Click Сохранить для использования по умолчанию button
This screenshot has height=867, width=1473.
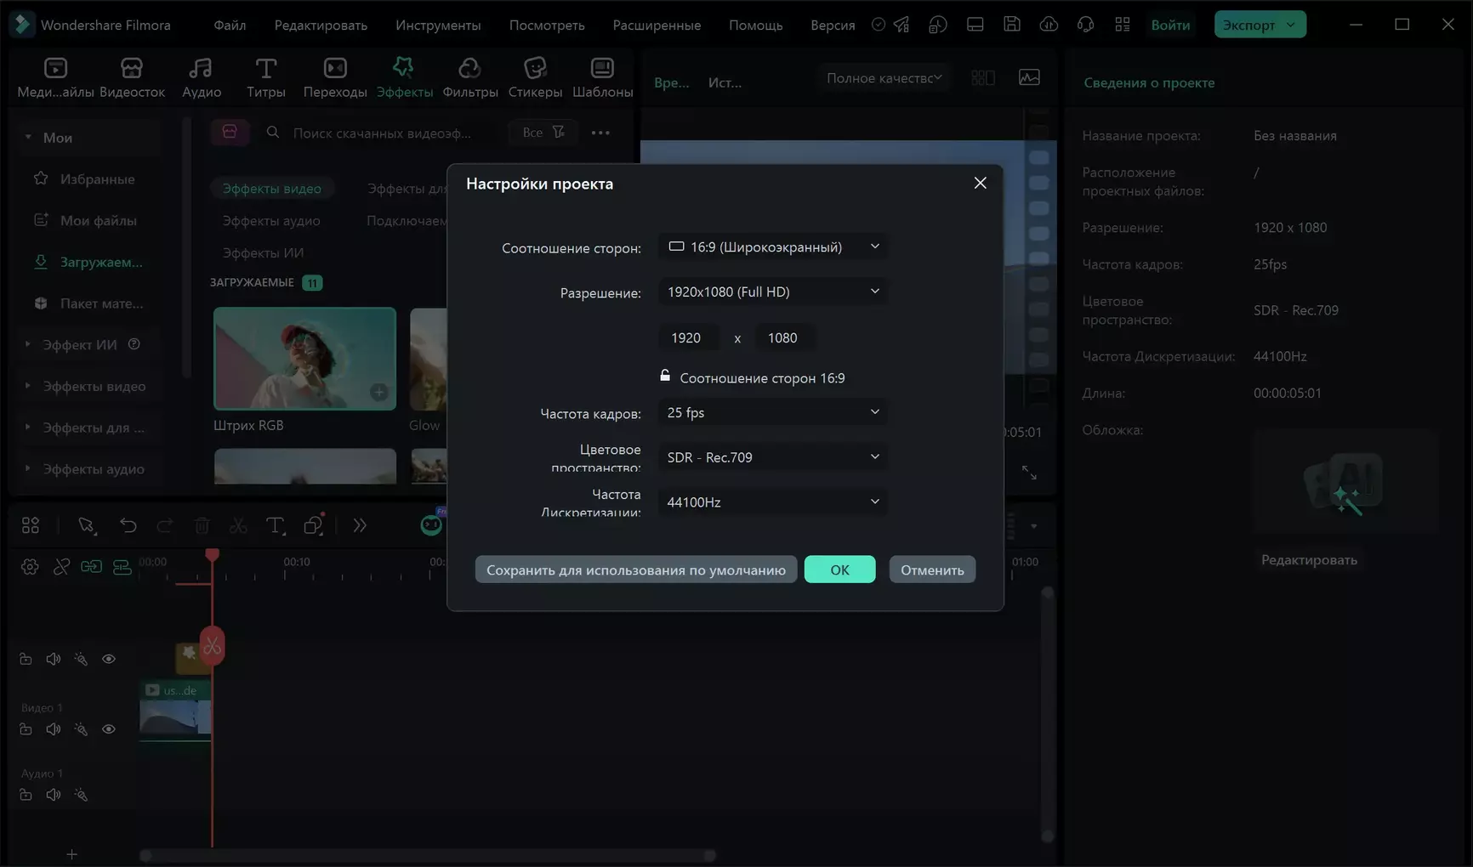point(635,570)
